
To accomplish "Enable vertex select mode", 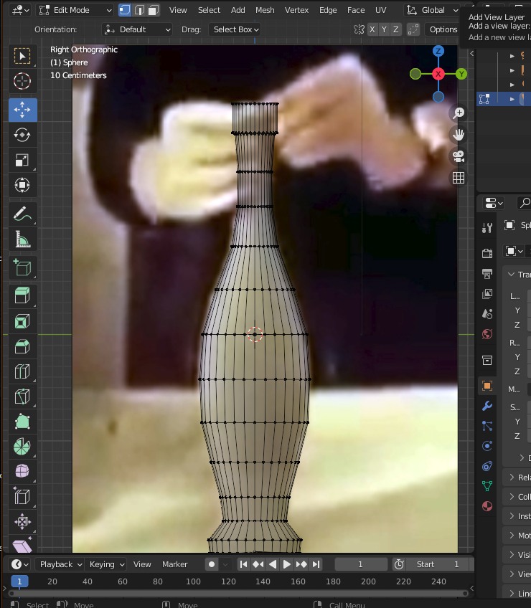I will coord(125,10).
